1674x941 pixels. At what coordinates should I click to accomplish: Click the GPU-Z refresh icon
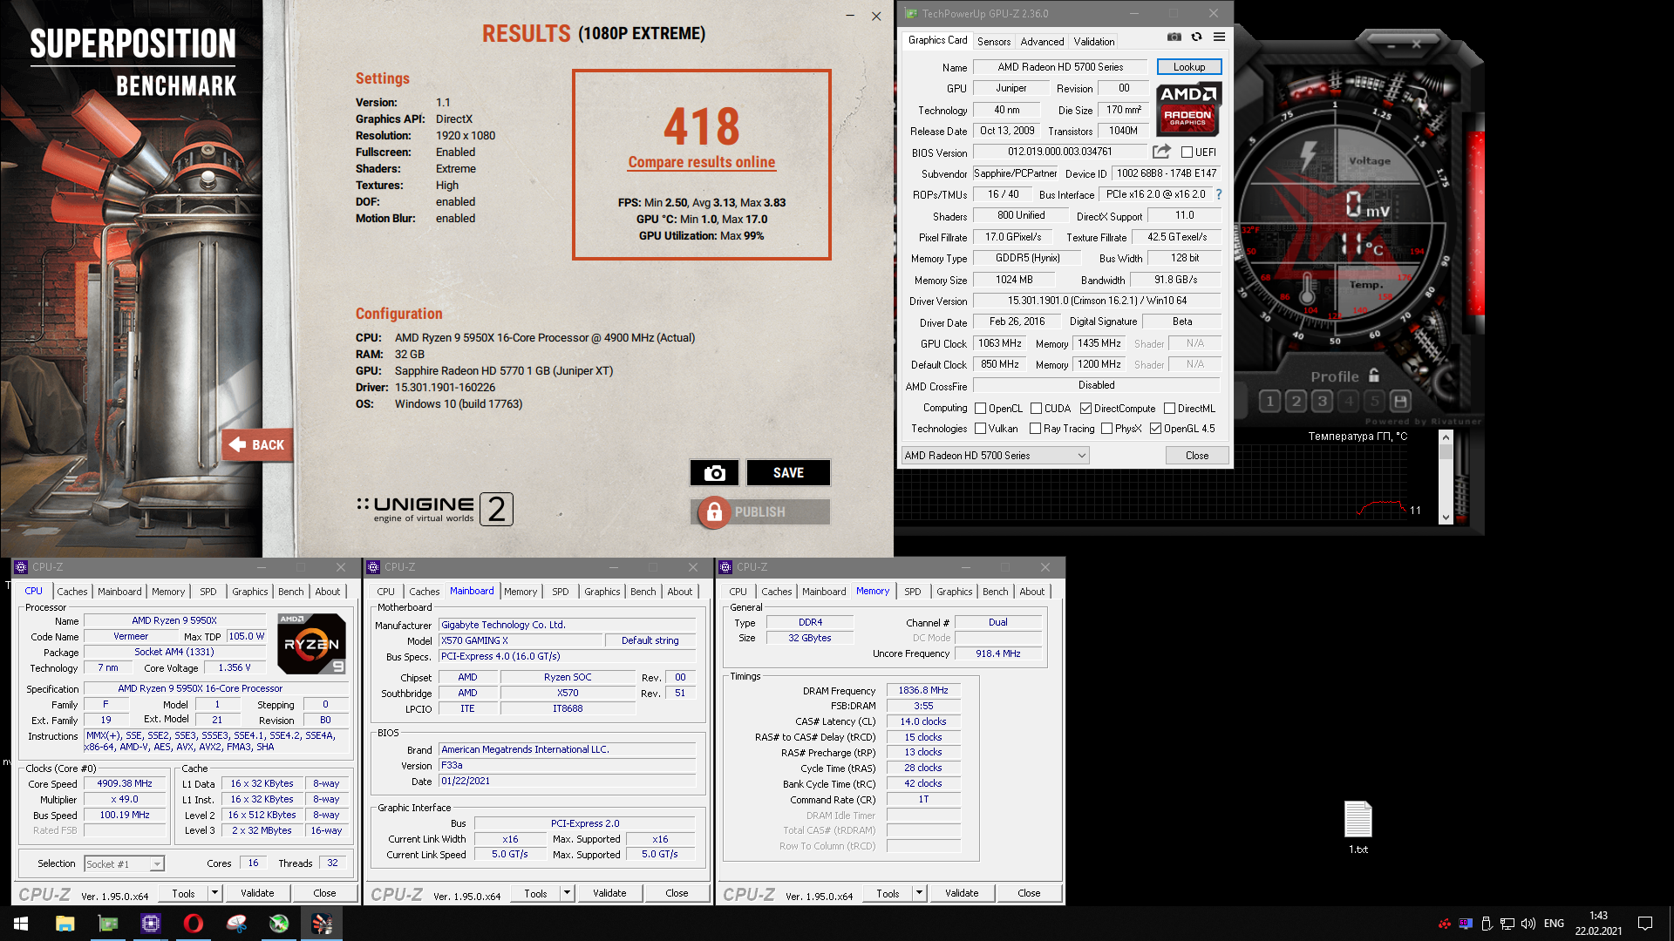(x=1196, y=37)
